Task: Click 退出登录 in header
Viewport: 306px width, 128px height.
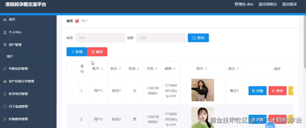Action: (290, 4)
